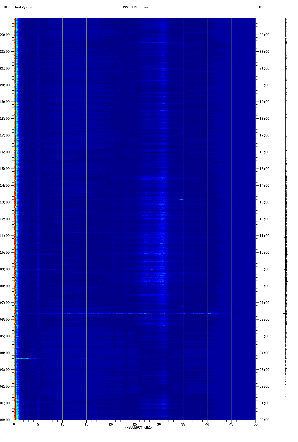Click the 25 tick on frequency axis

[x=135, y=424]
